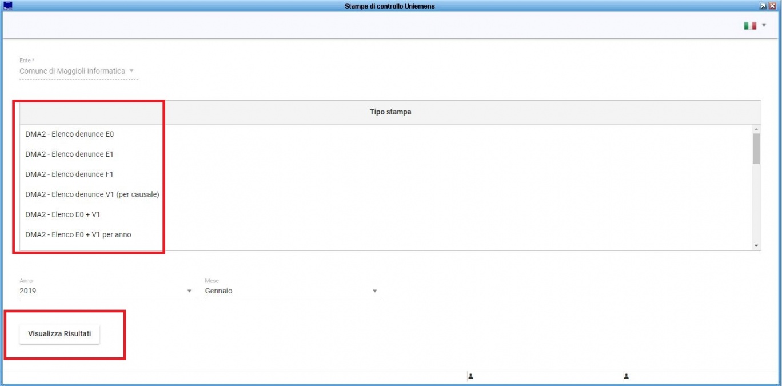Click the Tipo stampa list scrollbar thumb
The width and height of the screenshot is (782, 386).
pyautogui.click(x=756, y=149)
